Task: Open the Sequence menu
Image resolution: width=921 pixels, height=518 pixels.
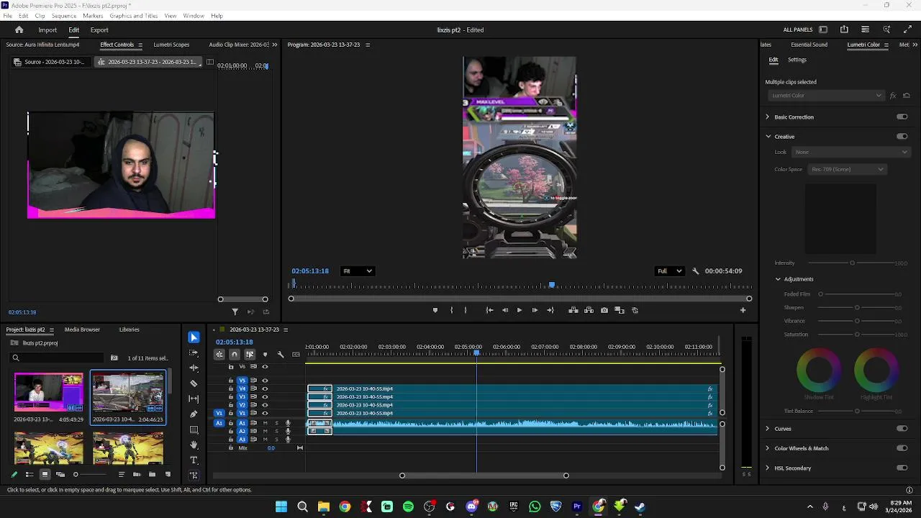Action: pos(64,16)
